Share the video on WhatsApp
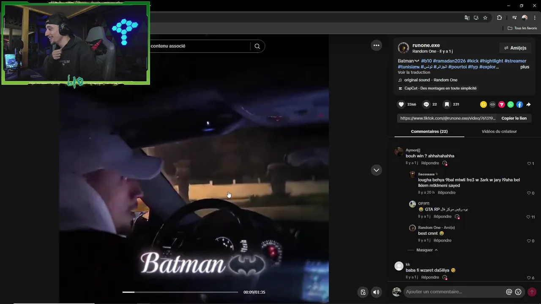 coord(511,104)
